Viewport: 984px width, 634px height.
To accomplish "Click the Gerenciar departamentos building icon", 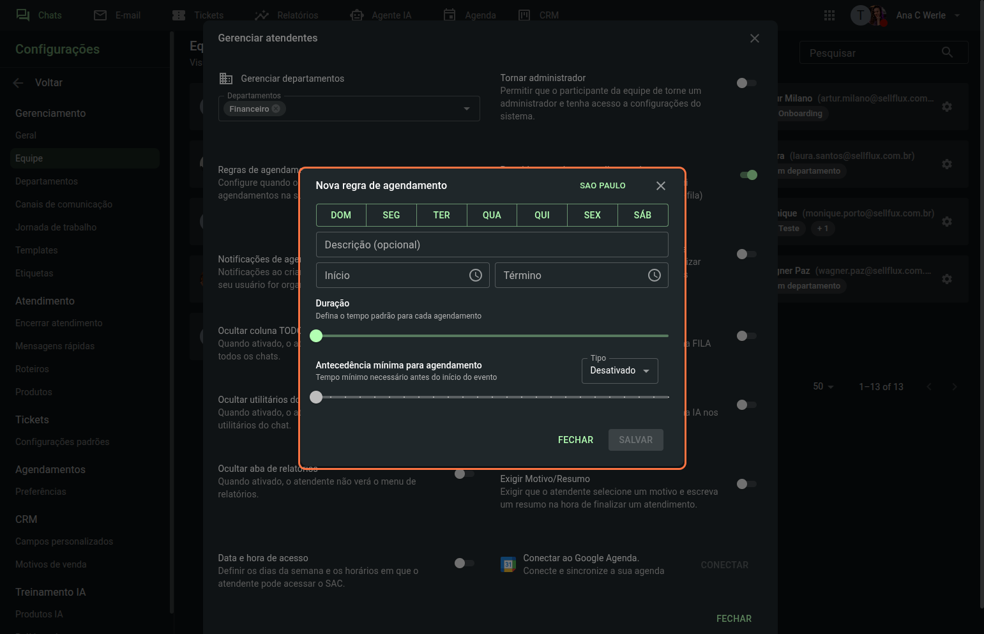I will (226, 79).
